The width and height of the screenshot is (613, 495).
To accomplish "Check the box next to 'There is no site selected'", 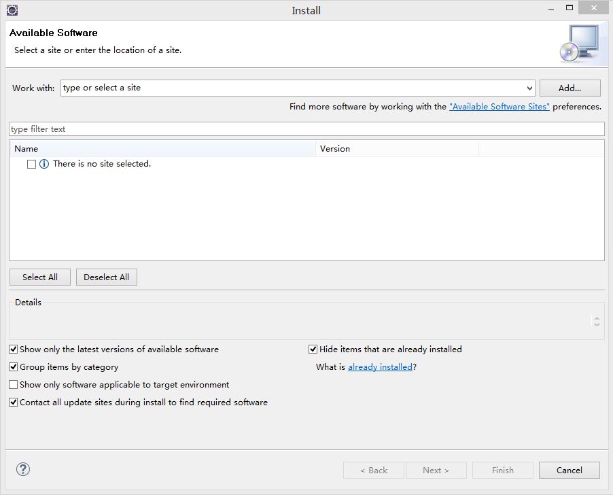I will click(x=31, y=164).
